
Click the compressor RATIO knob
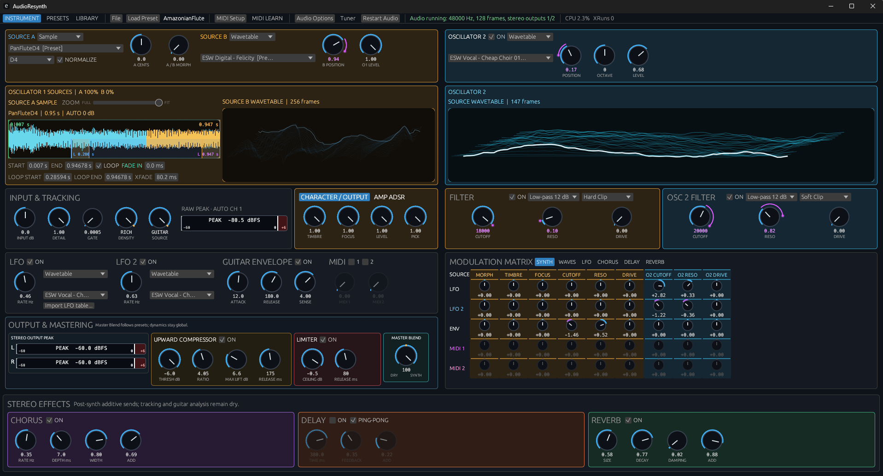[203, 360]
